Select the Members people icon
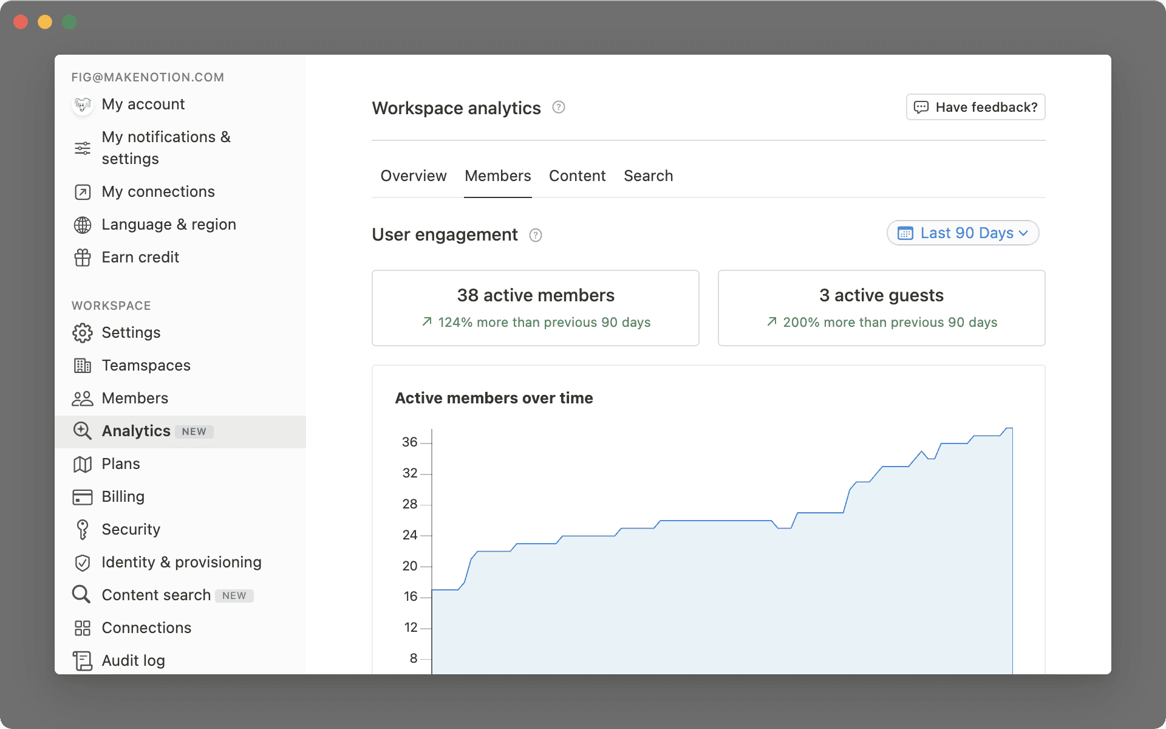This screenshot has height=729, width=1166. coord(83,398)
